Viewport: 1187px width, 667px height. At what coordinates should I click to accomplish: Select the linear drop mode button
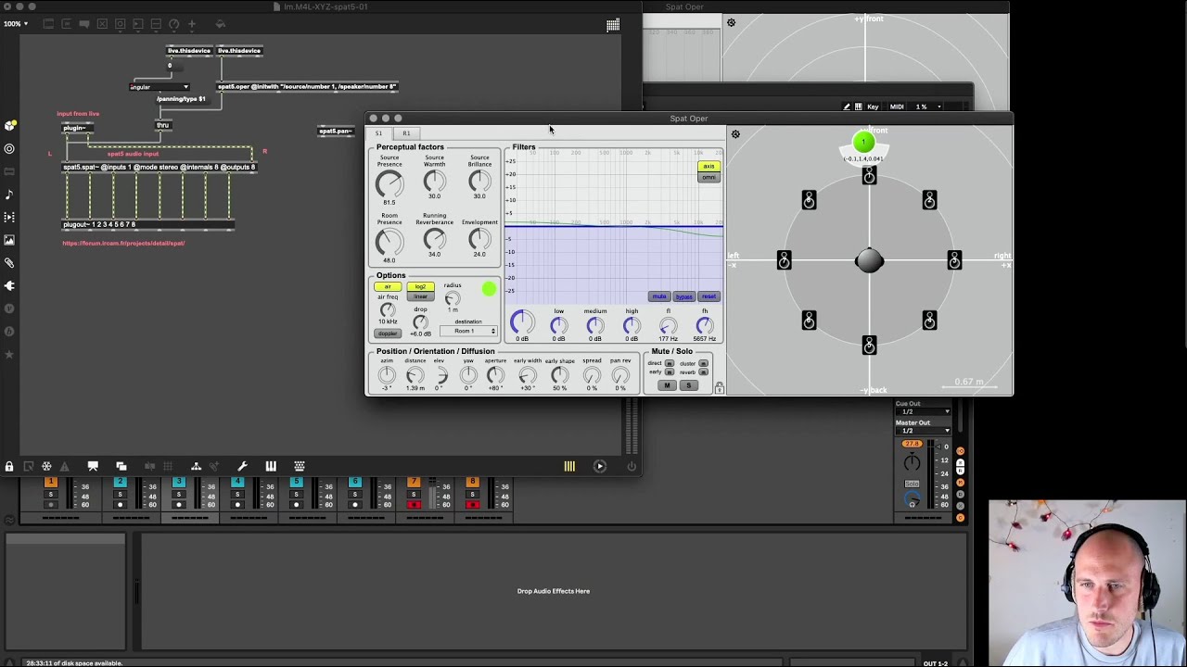click(x=420, y=296)
